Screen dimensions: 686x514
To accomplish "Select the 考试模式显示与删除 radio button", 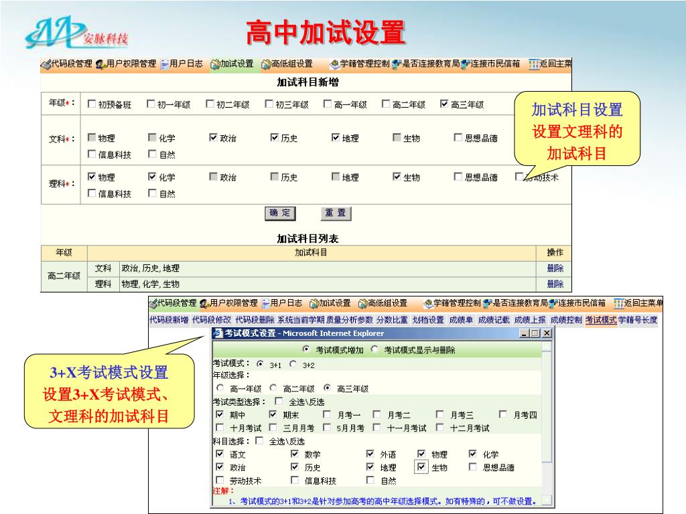I will [374, 349].
